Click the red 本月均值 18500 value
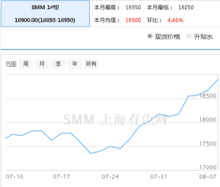The width and height of the screenshot is (220, 187). 133,20
